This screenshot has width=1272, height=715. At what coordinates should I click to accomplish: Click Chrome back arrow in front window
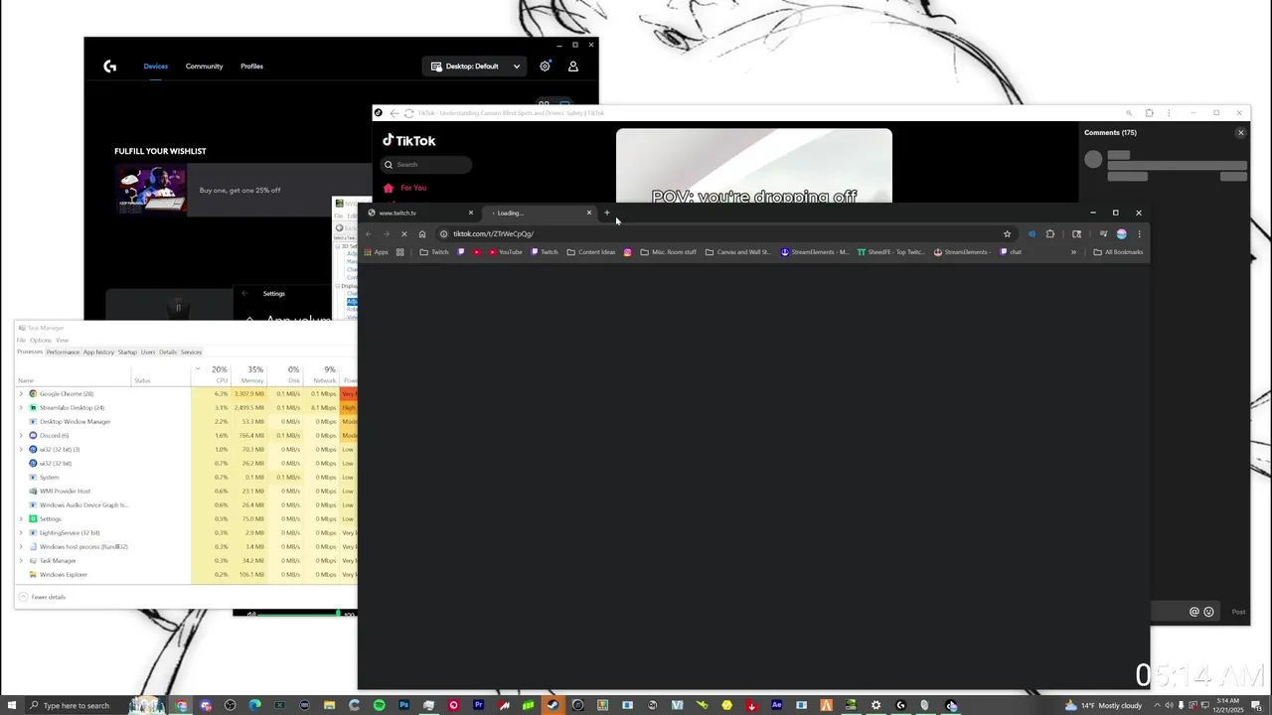point(369,233)
